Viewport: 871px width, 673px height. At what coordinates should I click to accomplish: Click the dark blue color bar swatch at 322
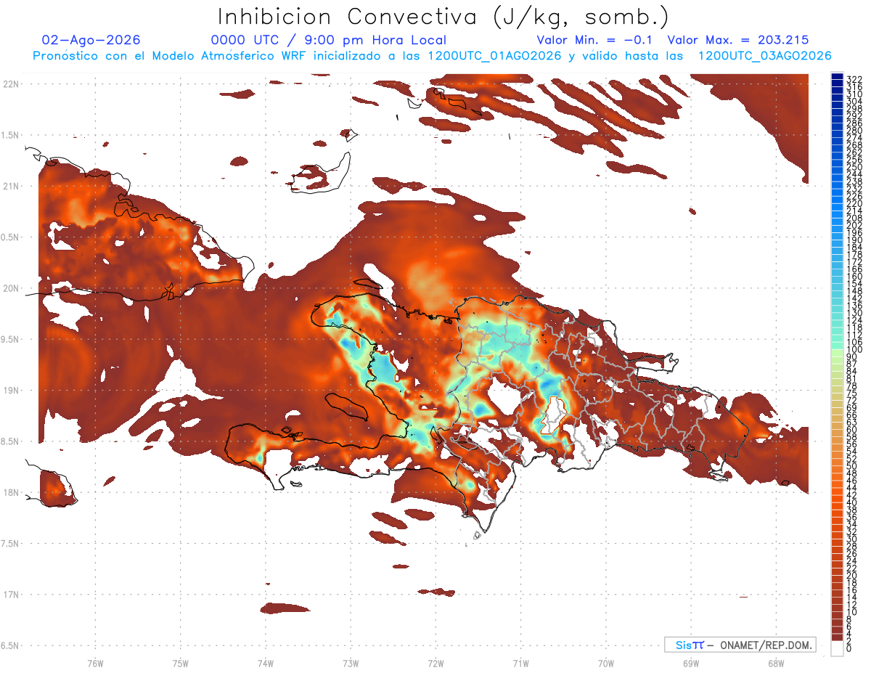coord(838,77)
